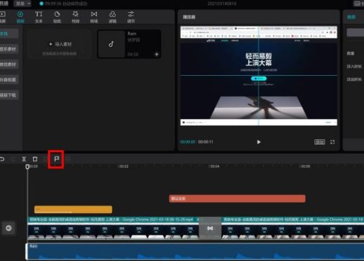Click the flag marker icon on the timeline toolbar
This screenshot has width=364, height=261.
pos(56,159)
